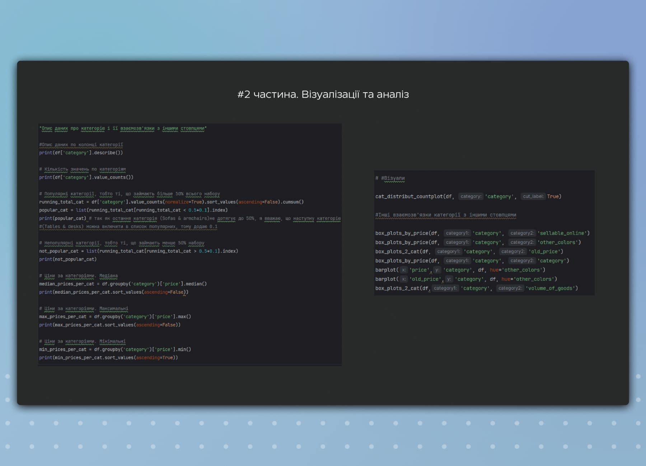
Task: Click the "popular_cat = list(" assignment line
Action: (134, 210)
